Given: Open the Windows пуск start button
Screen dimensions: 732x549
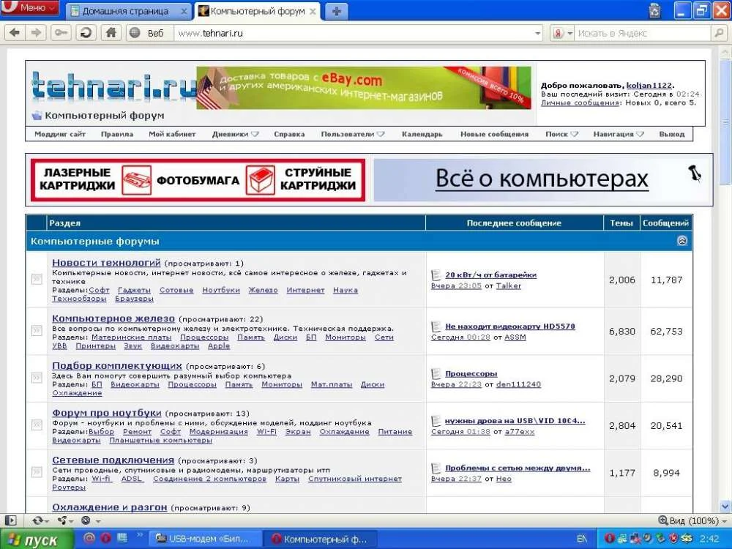Looking at the screenshot, I should pyautogui.click(x=36, y=539).
